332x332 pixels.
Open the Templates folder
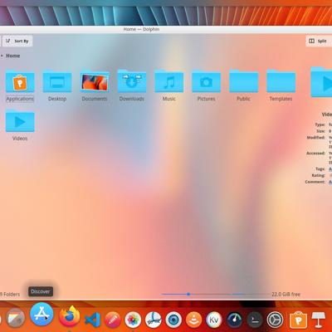281,81
